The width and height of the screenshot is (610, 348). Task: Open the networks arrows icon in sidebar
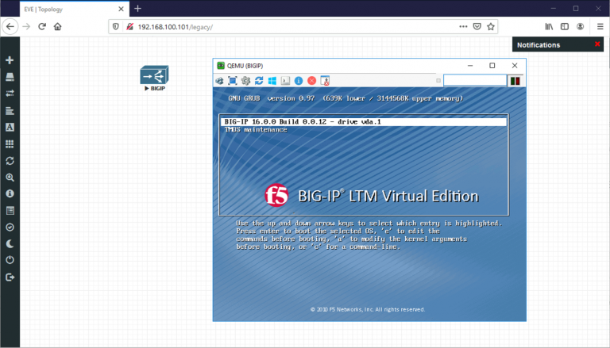[10, 94]
